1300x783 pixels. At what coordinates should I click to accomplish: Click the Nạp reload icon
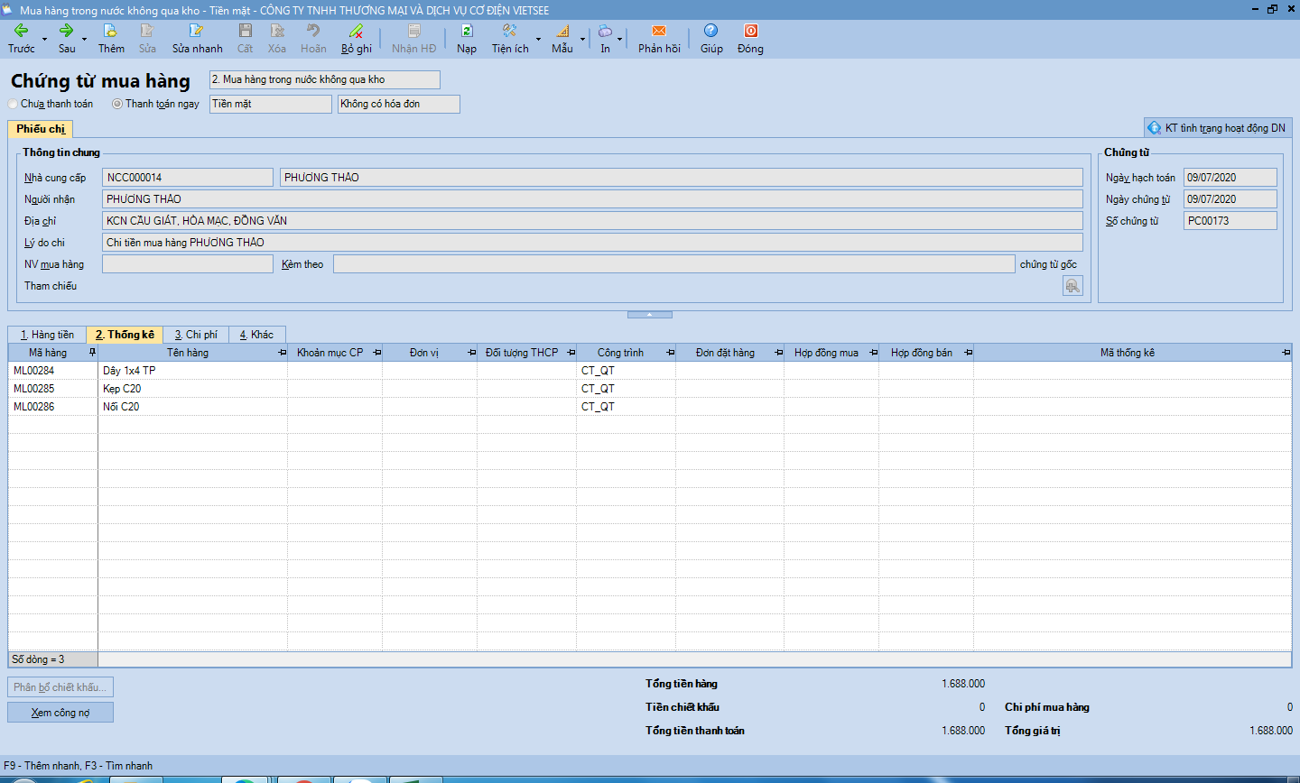point(466,31)
